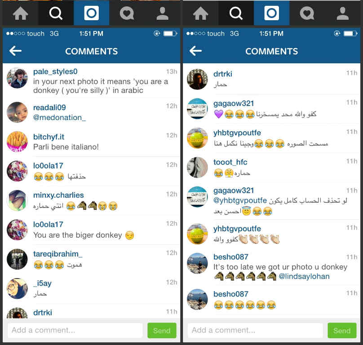
Task: Open profile icon in left tab bar
Action: 162,13
